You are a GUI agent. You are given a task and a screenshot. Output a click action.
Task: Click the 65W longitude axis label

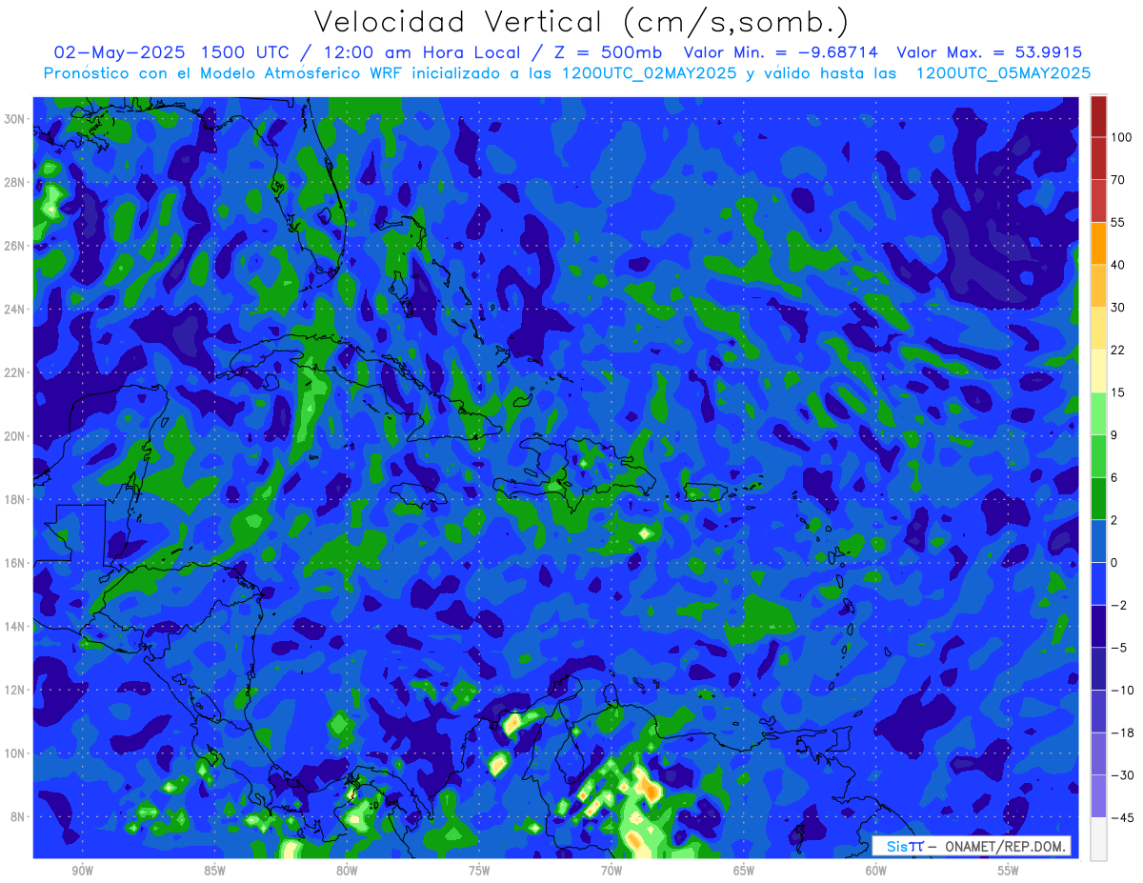pyautogui.click(x=744, y=871)
